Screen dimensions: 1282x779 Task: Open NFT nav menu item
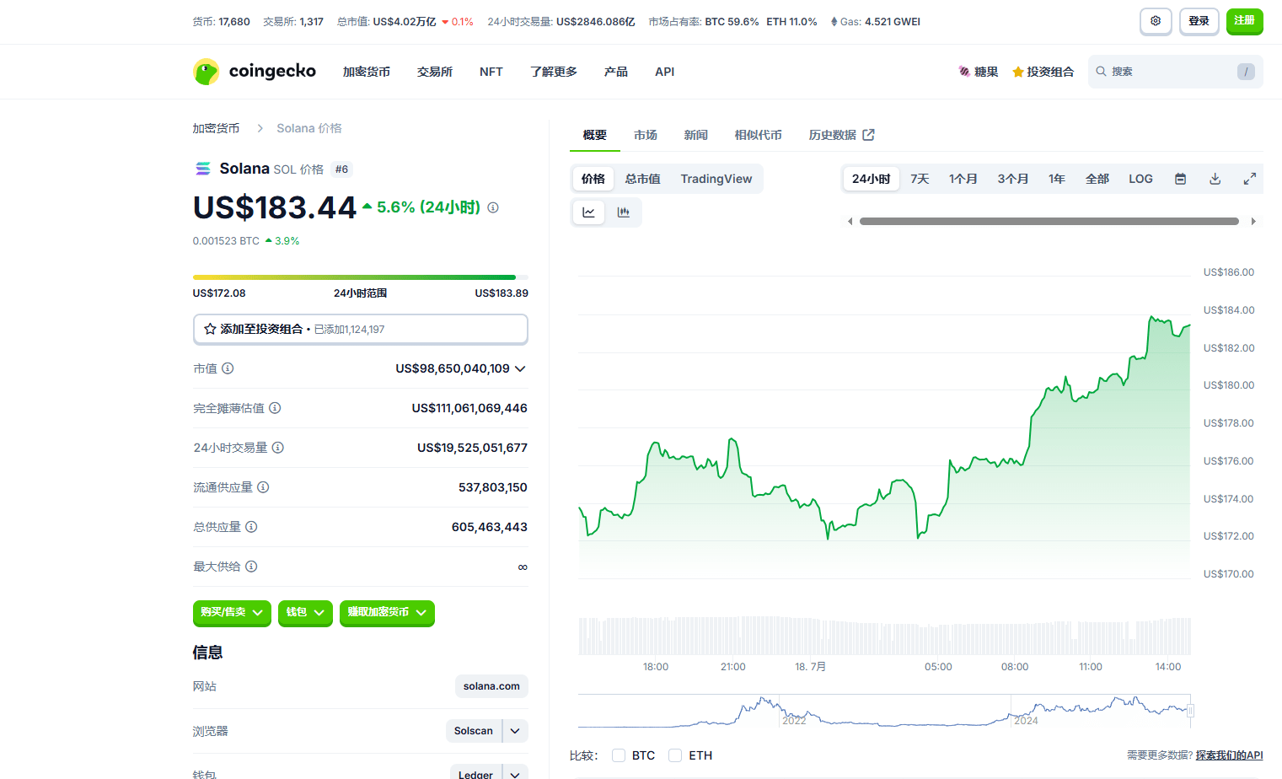tap(491, 72)
